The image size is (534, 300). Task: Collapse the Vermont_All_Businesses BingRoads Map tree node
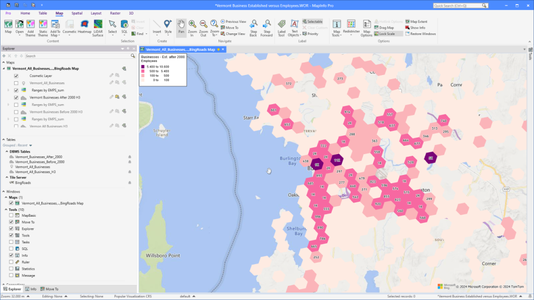tap(4, 68)
